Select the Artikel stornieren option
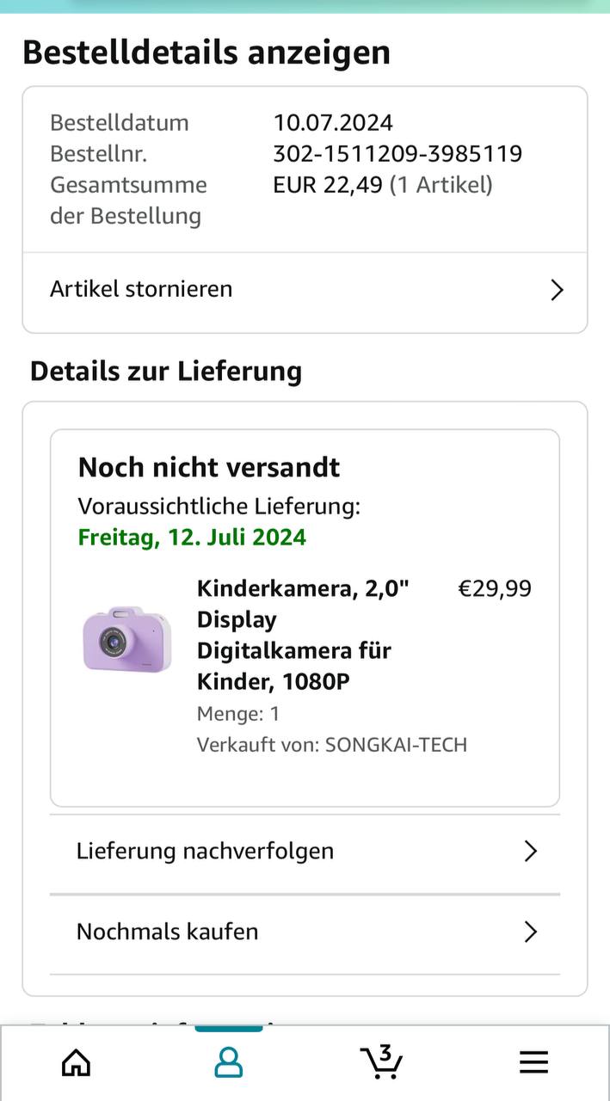This screenshot has width=610, height=1101. pyautogui.click(x=141, y=289)
